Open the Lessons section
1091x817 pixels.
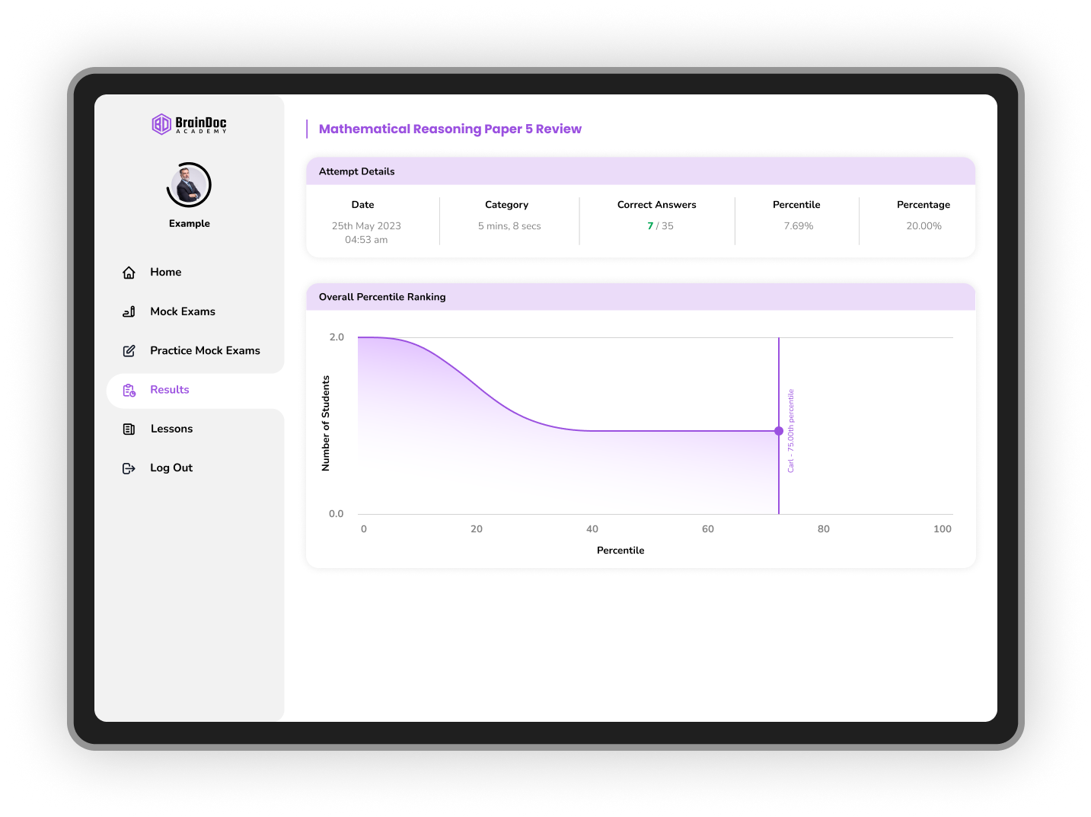(171, 429)
